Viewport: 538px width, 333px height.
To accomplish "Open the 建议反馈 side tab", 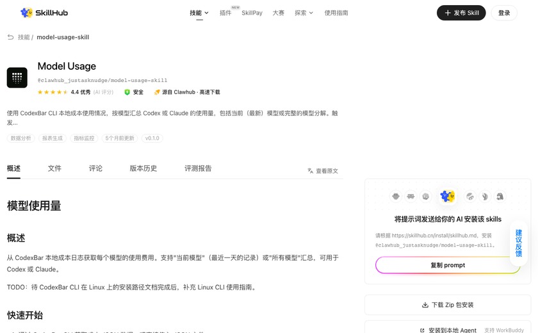I will pos(519,243).
